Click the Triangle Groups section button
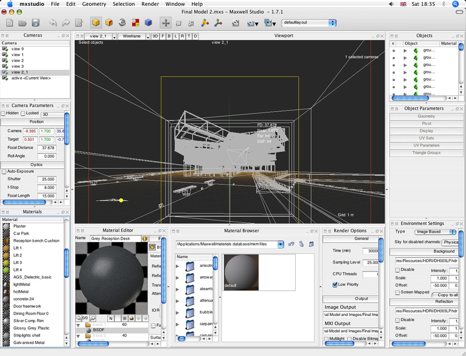 pyautogui.click(x=426, y=153)
